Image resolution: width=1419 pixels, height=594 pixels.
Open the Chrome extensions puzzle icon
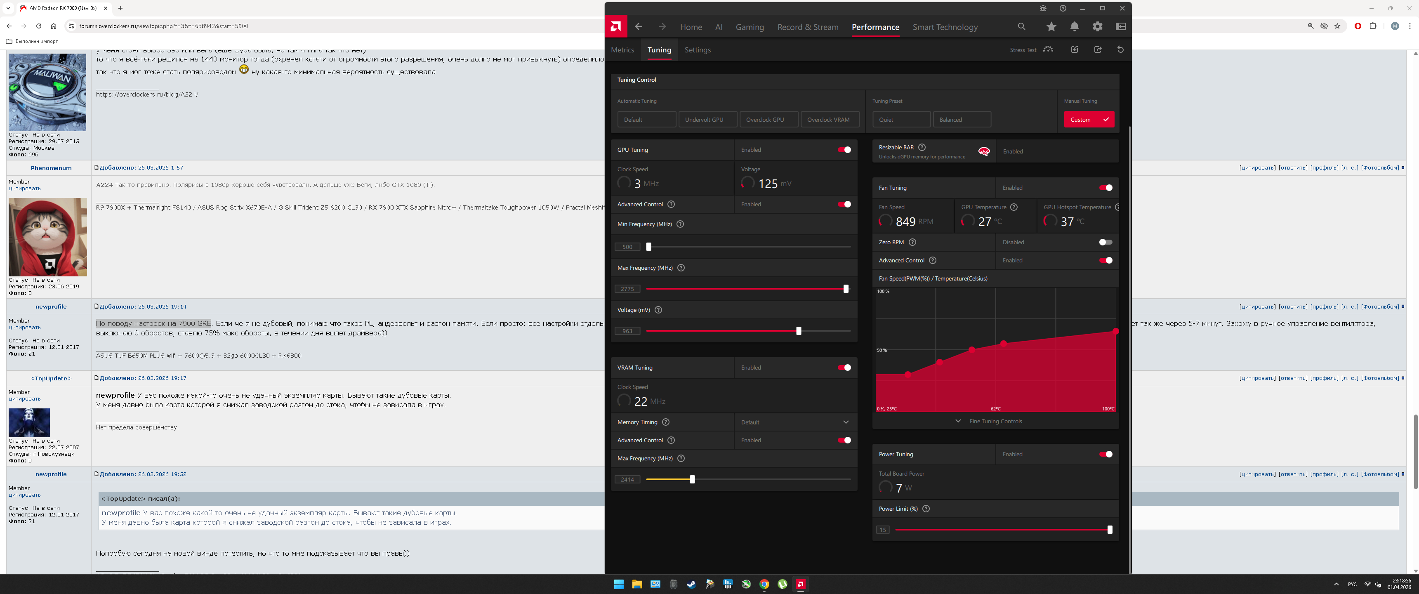coord(1373,26)
